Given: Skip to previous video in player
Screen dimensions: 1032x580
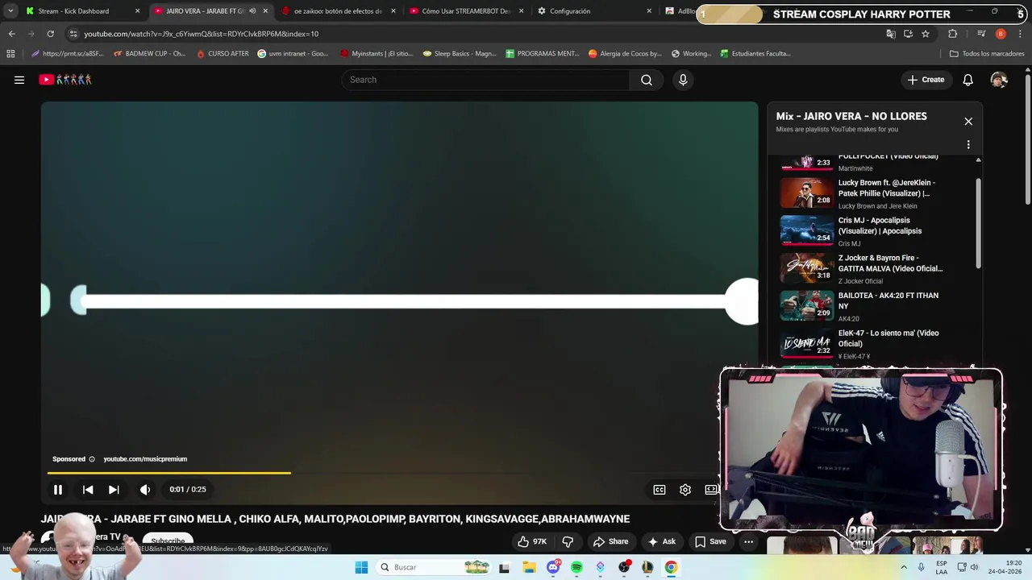Looking at the screenshot, I should 88,489.
